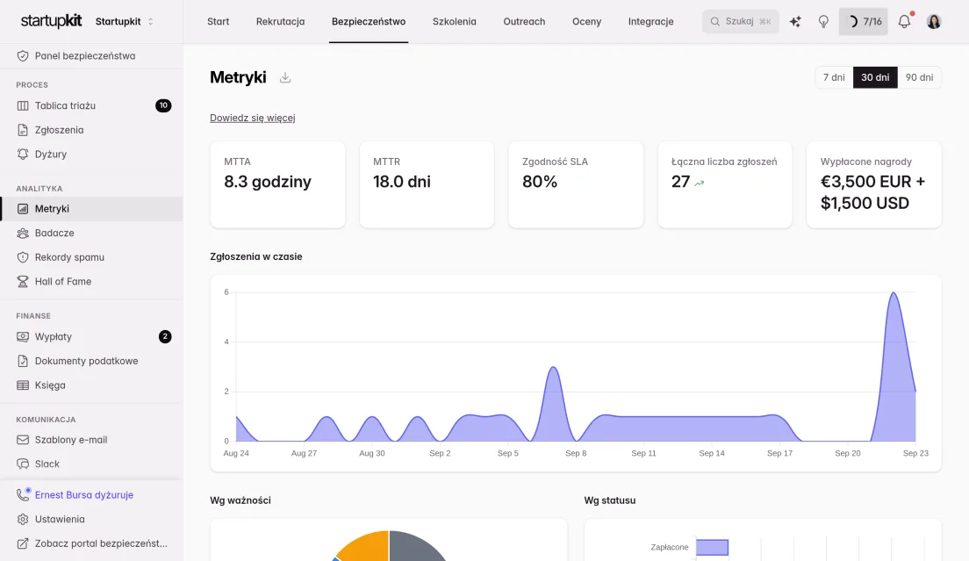Click the gray pie chart segment
Screen dimensions: 969x561
[x=414, y=547]
